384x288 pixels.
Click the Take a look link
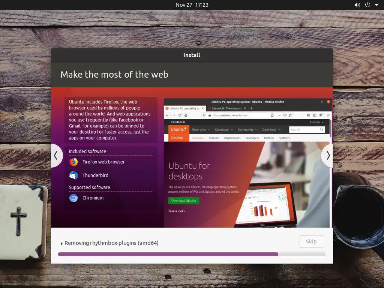(177, 211)
